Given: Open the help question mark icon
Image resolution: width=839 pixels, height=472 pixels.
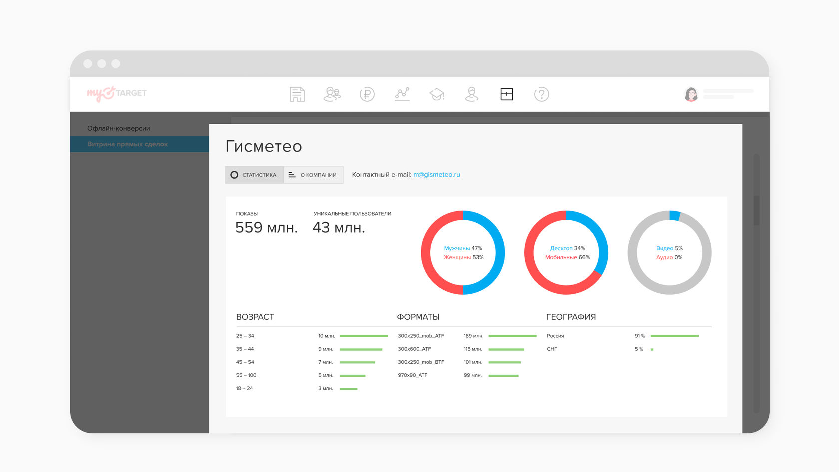Looking at the screenshot, I should (542, 94).
